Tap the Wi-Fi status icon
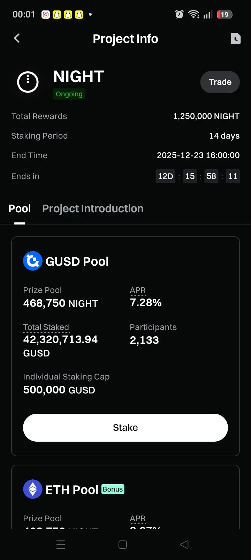This screenshot has width=251, height=560. (193, 15)
